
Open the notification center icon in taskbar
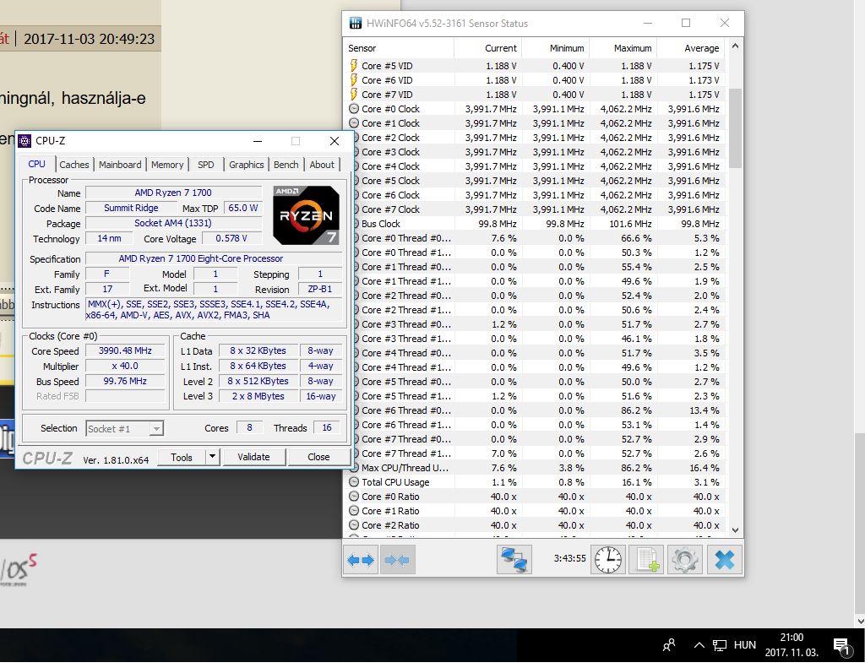(x=841, y=646)
